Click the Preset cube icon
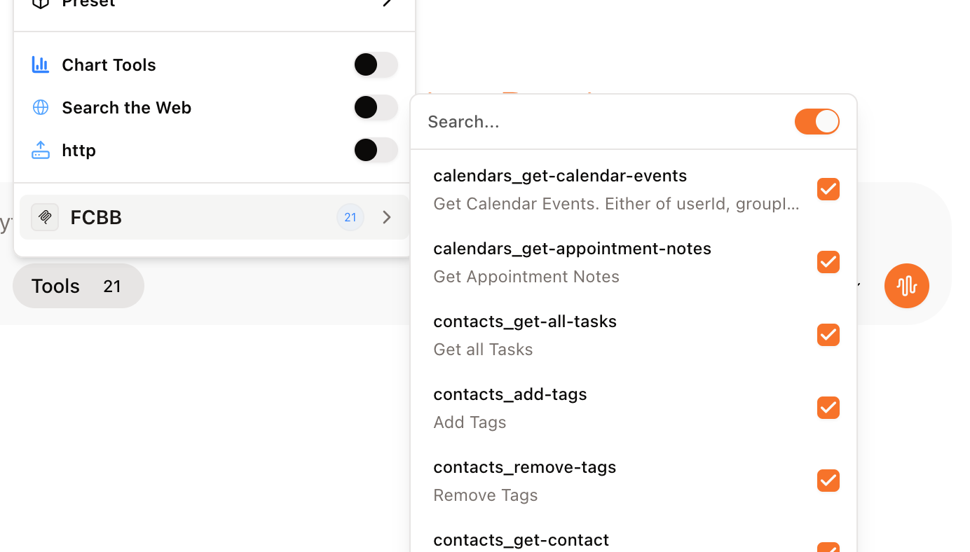Viewport: 970px width, 552px height. (41, 3)
